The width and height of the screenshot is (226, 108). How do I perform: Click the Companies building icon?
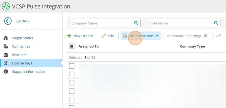point(6,46)
